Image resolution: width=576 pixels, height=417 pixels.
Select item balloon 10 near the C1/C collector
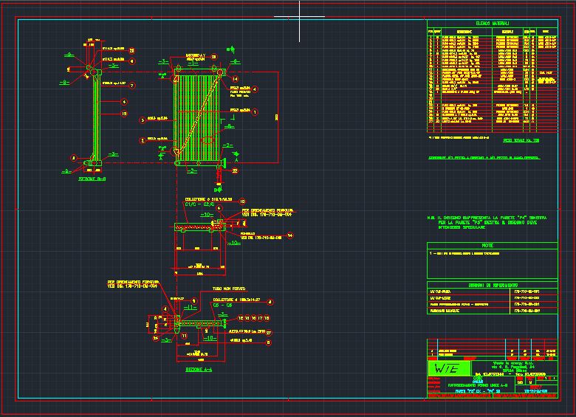click(241, 201)
